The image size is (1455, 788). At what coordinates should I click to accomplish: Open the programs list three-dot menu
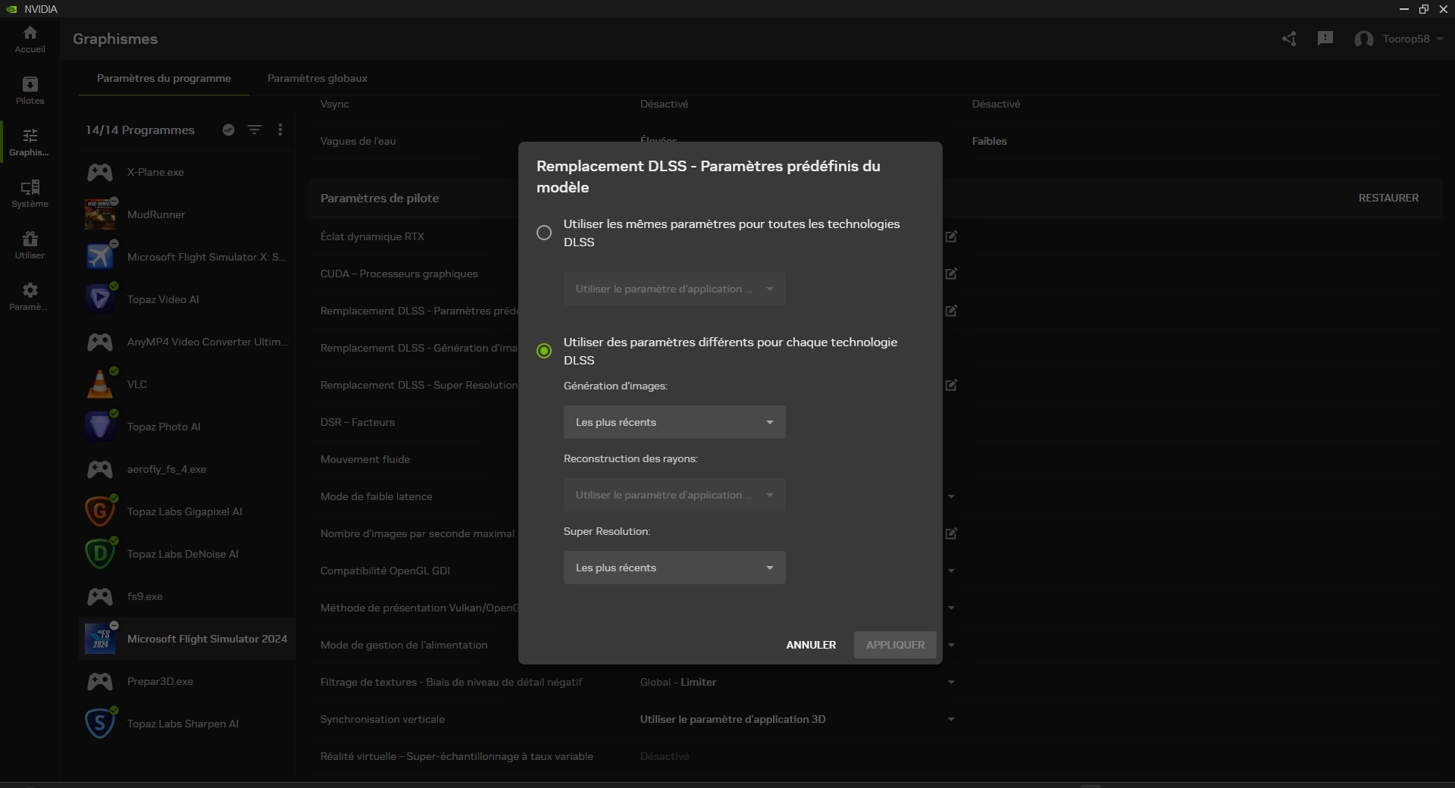click(x=280, y=130)
